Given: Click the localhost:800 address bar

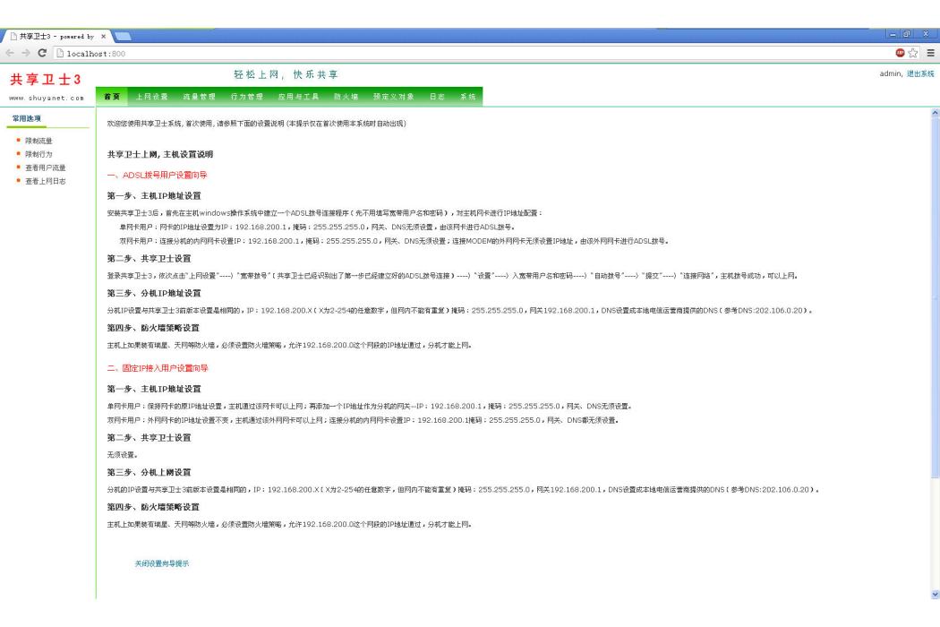Looking at the screenshot, I should (474, 54).
